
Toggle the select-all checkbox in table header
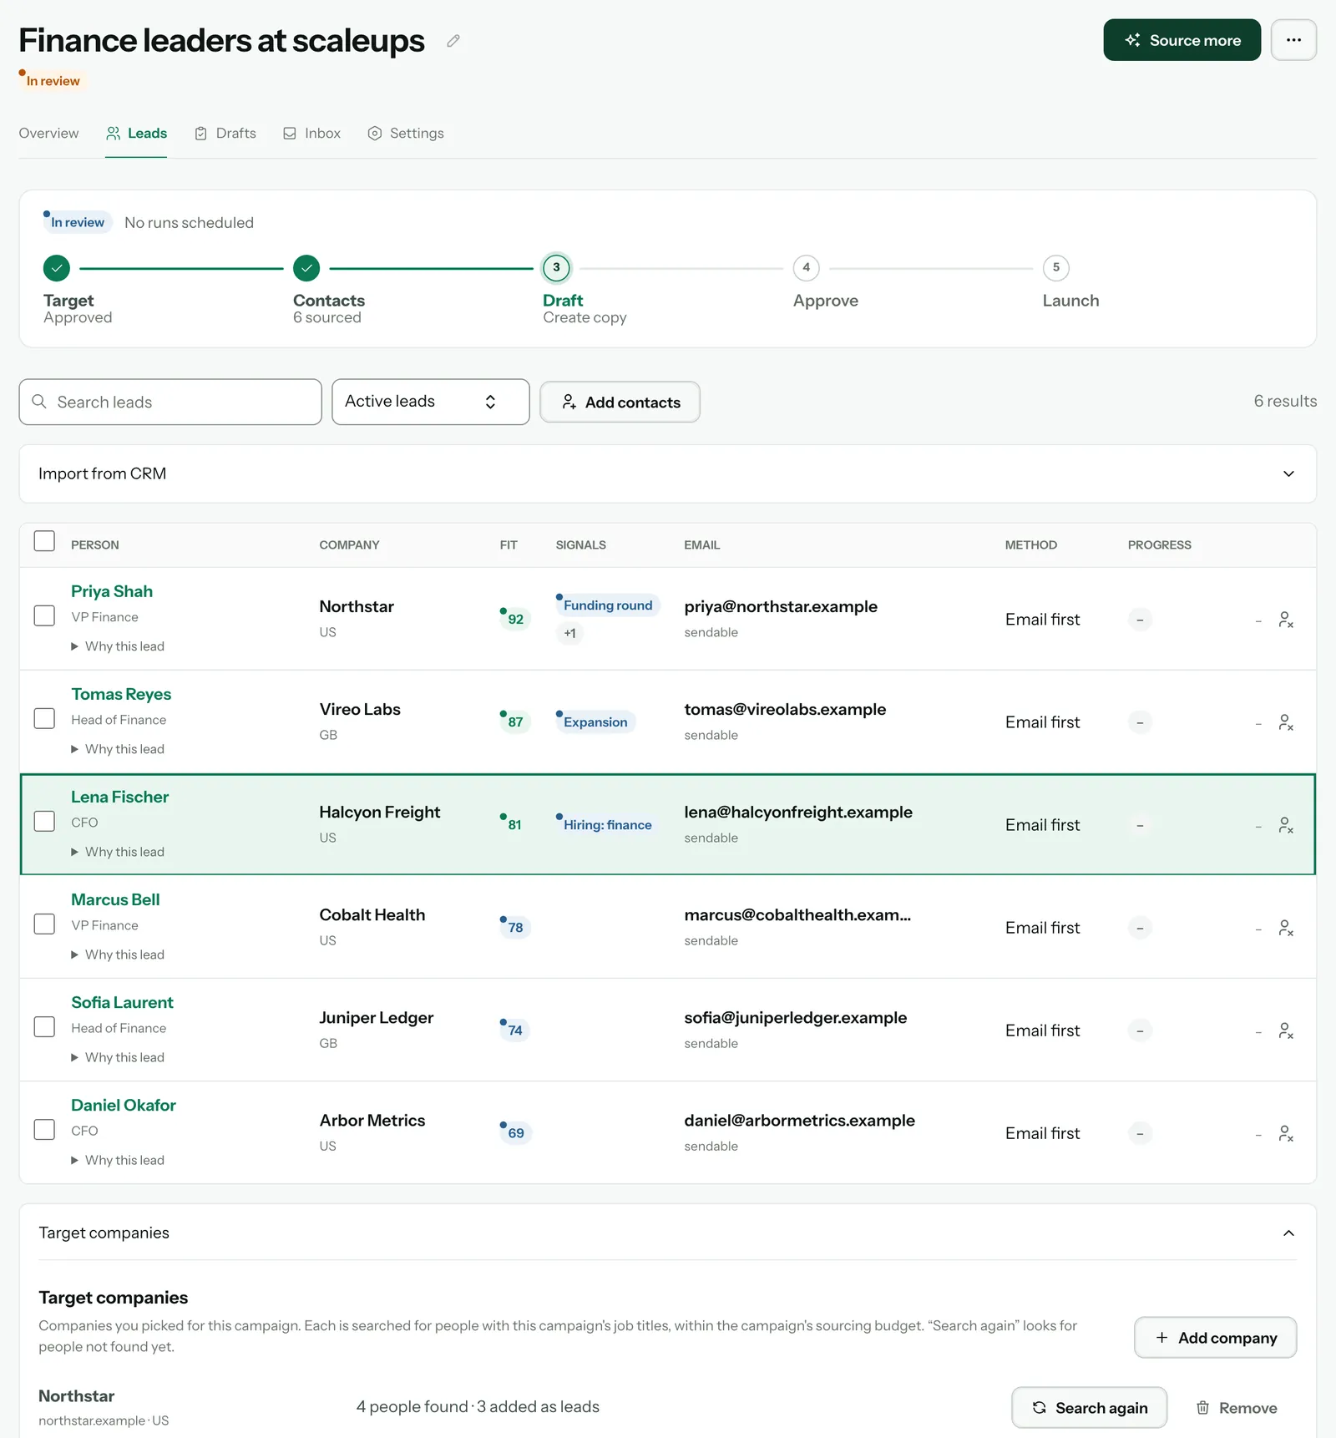click(x=44, y=541)
